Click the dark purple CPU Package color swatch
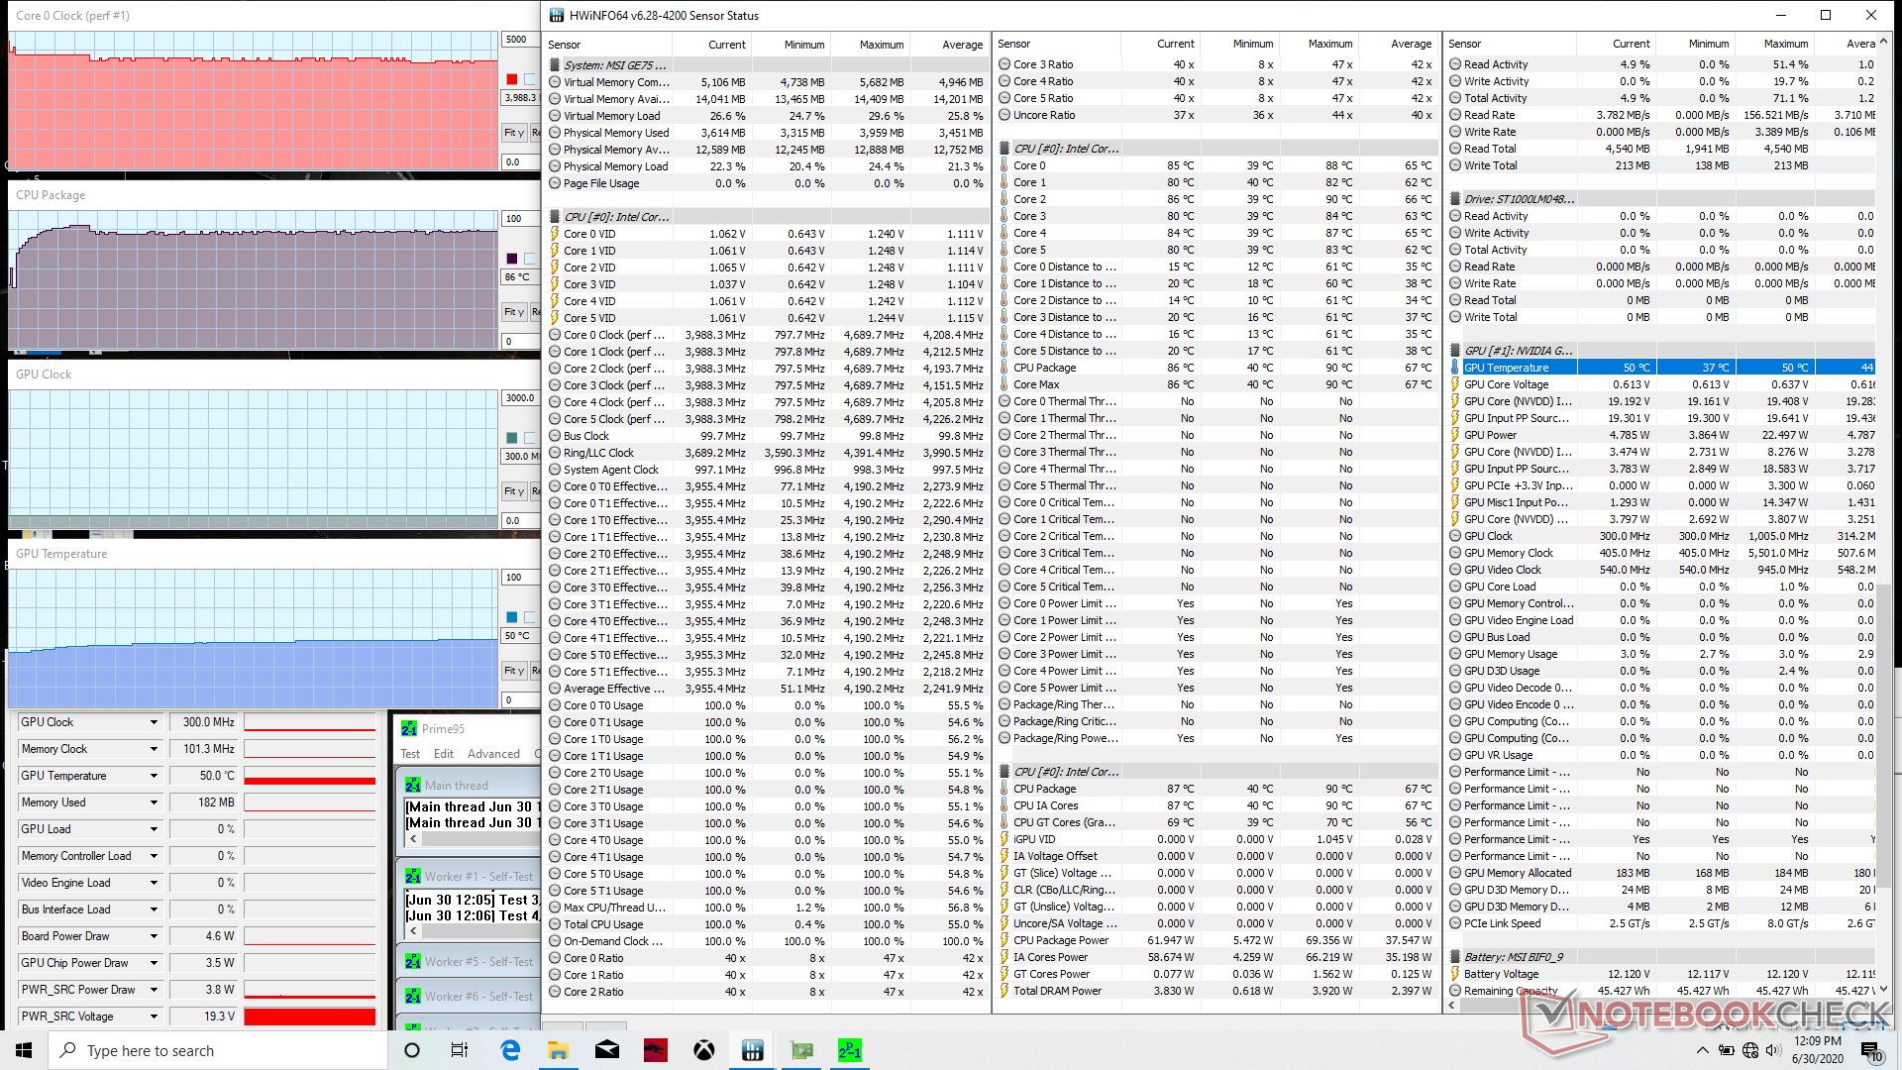Viewport: 1902px width, 1070px height. [512, 259]
